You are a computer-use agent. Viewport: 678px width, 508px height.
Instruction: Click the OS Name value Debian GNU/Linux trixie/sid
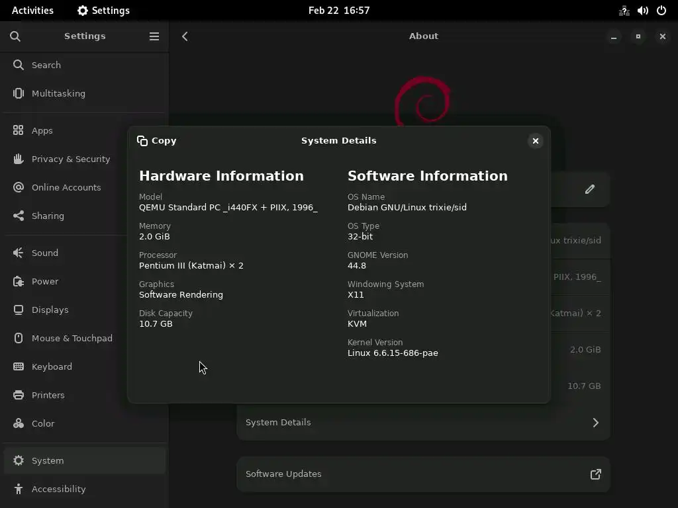tap(407, 207)
